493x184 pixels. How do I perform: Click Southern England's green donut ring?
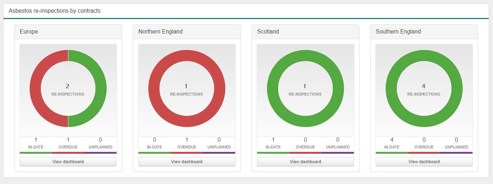(x=392, y=88)
